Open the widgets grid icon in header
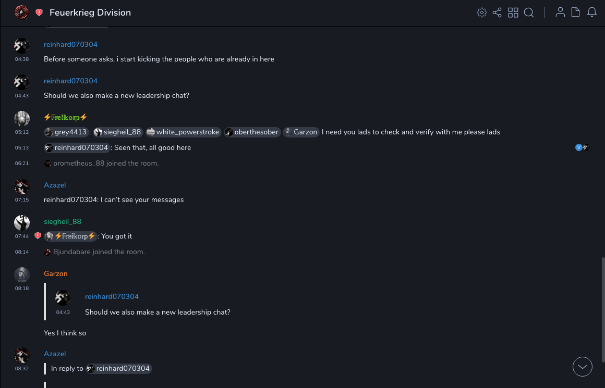The image size is (605, 388). click(x=513, y=12)
